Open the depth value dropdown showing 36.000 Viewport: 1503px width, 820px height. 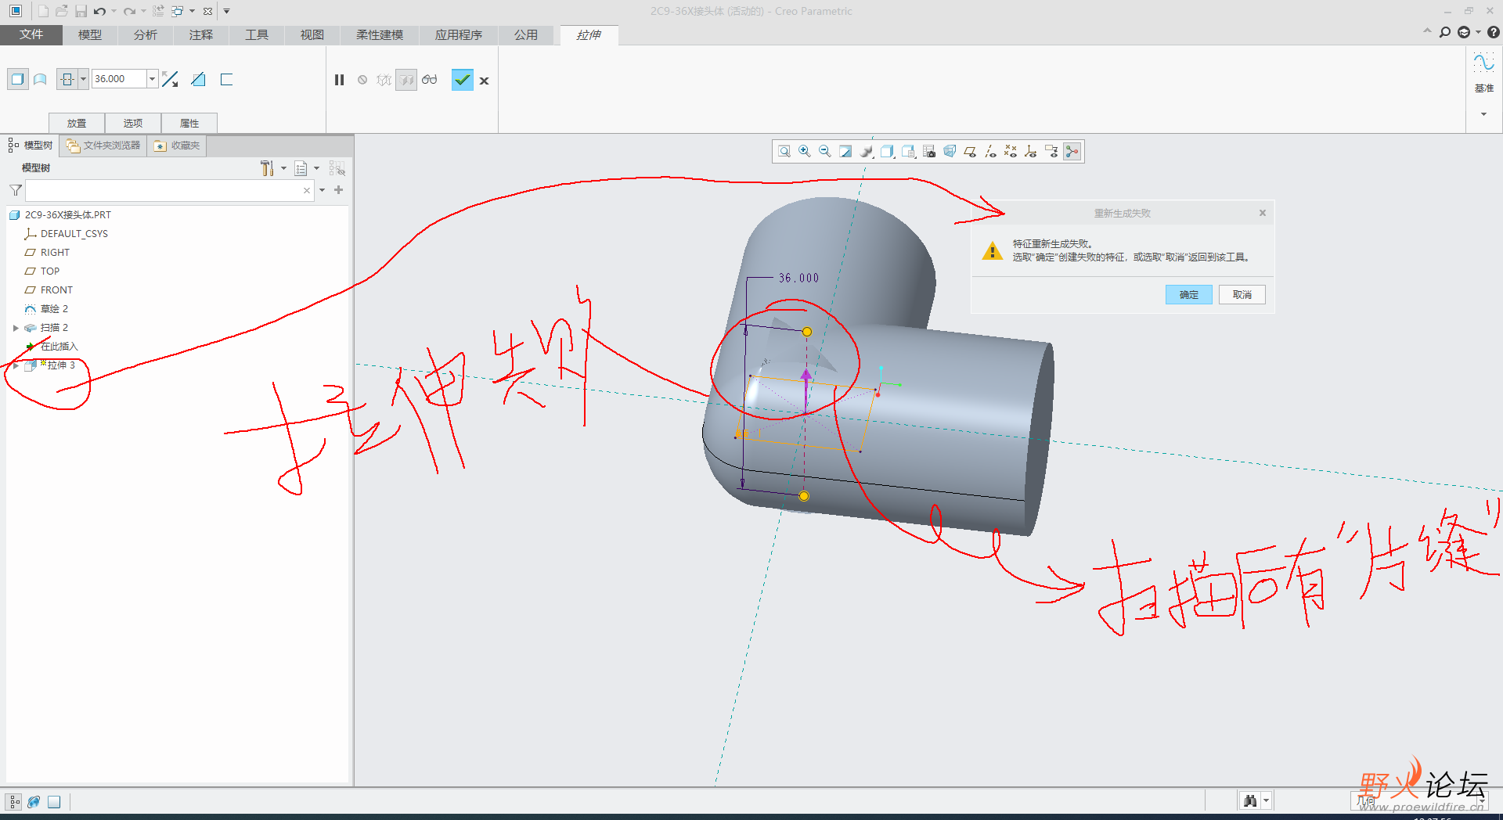[151, 78]
